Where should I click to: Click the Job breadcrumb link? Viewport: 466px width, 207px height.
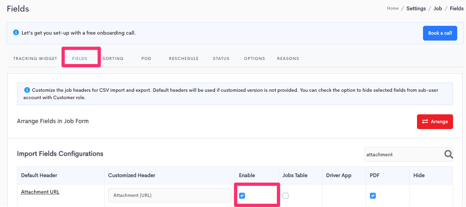438,9
